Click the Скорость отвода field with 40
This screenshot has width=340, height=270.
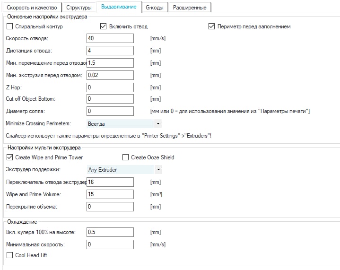[110, 38]
